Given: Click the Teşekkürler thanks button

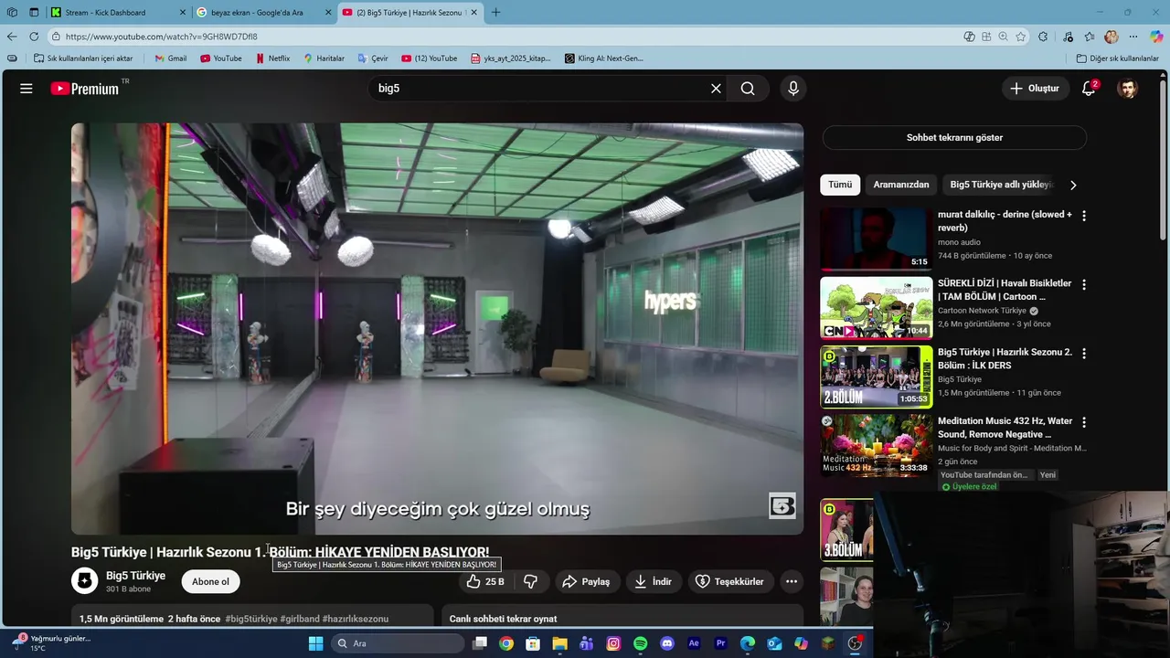Looking at the screenshot, I should [x=729, y=581].
